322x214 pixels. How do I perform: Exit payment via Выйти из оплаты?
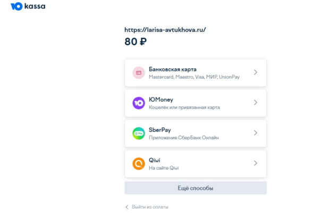tap(150, 207)
